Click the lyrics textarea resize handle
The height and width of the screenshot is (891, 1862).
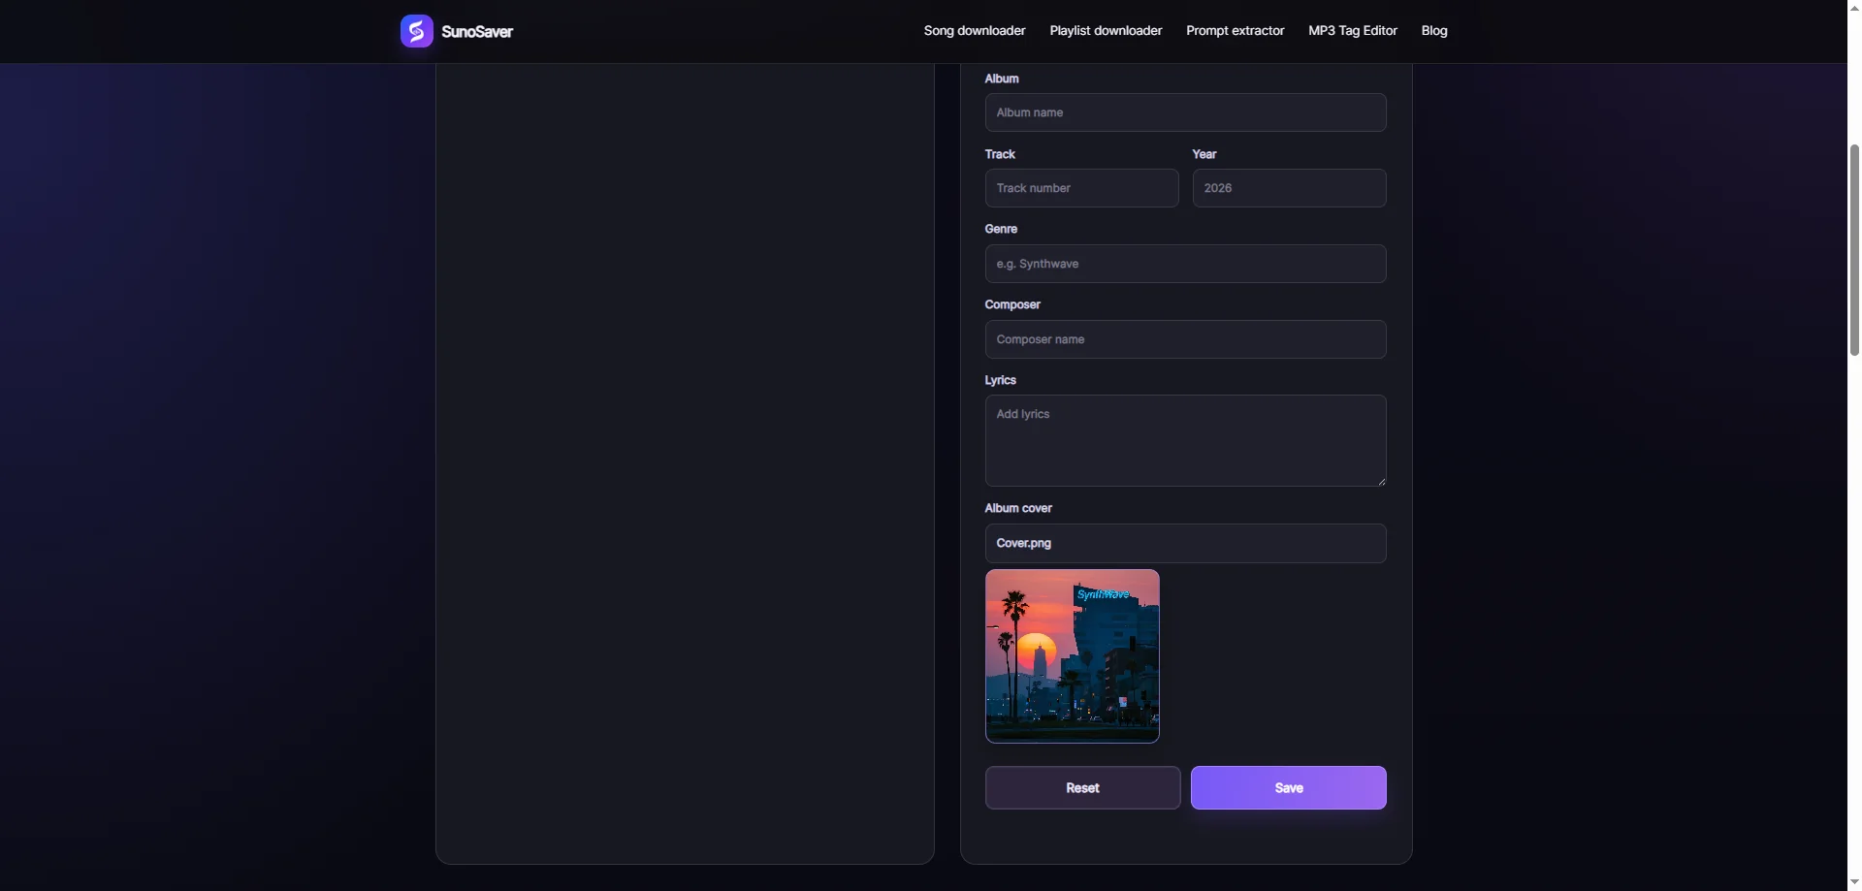pyautogui.click(x=1380, y=480)
